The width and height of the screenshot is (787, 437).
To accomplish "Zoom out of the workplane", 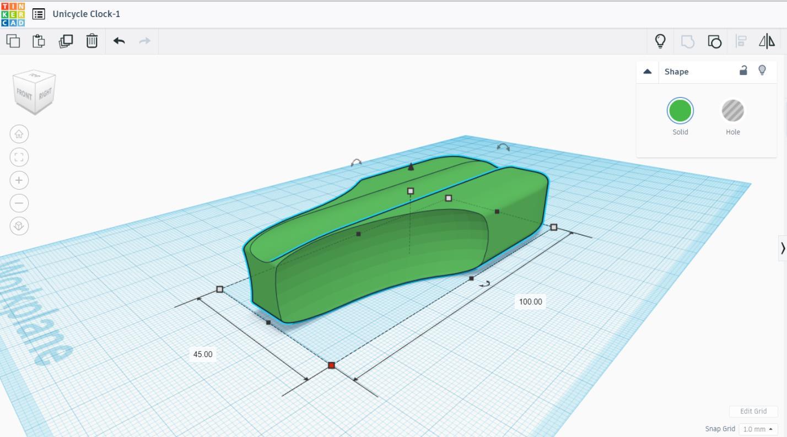I will 19,203.
